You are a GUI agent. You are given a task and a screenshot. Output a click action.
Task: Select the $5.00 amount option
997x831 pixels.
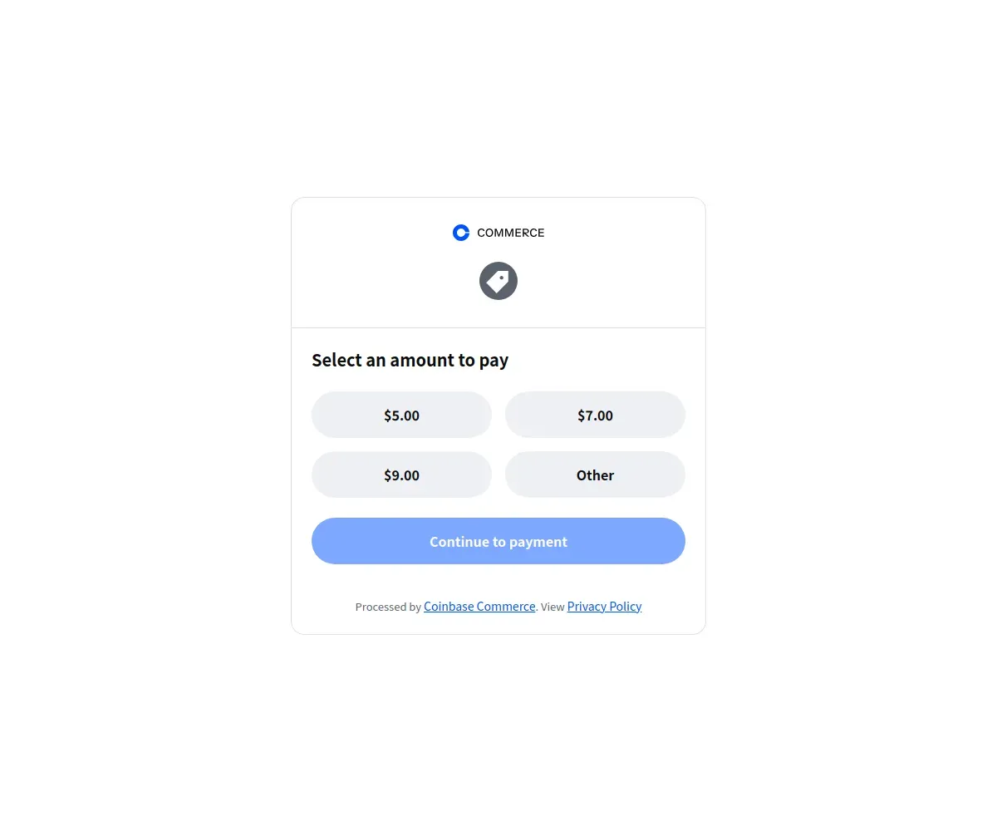click(x=401, y=415)
